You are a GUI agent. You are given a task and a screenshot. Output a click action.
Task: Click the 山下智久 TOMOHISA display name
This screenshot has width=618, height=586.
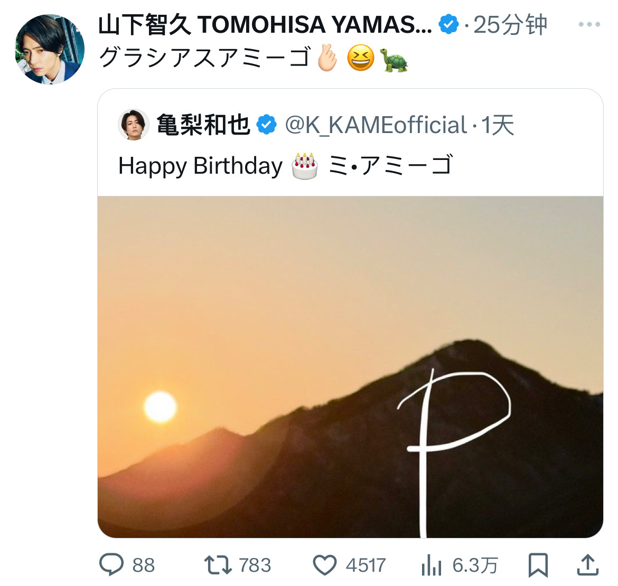[x=264, y=24]
